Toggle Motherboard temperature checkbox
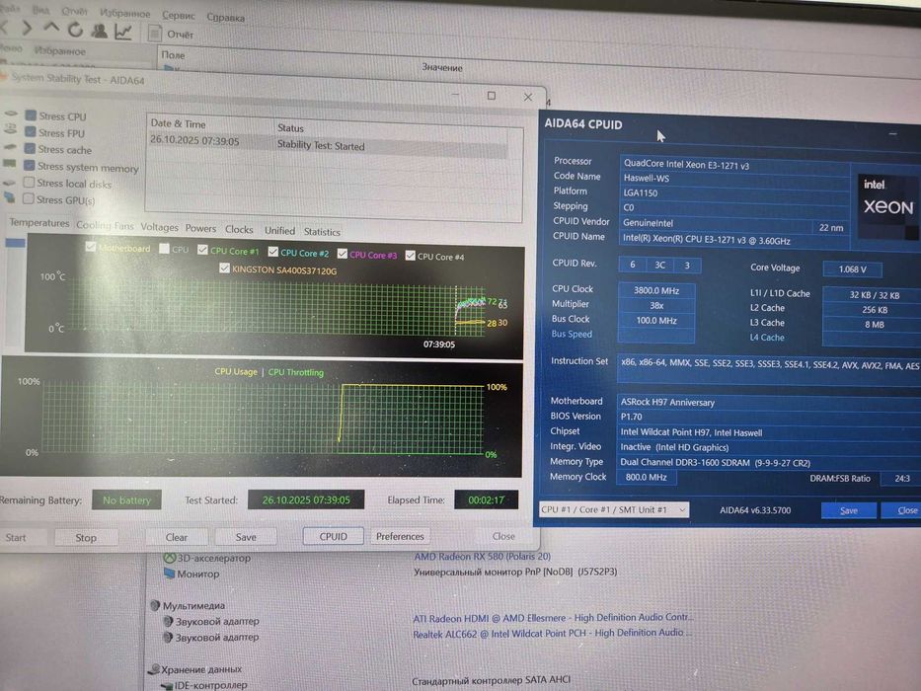The image size is (921, 691). tap(91, 247)
